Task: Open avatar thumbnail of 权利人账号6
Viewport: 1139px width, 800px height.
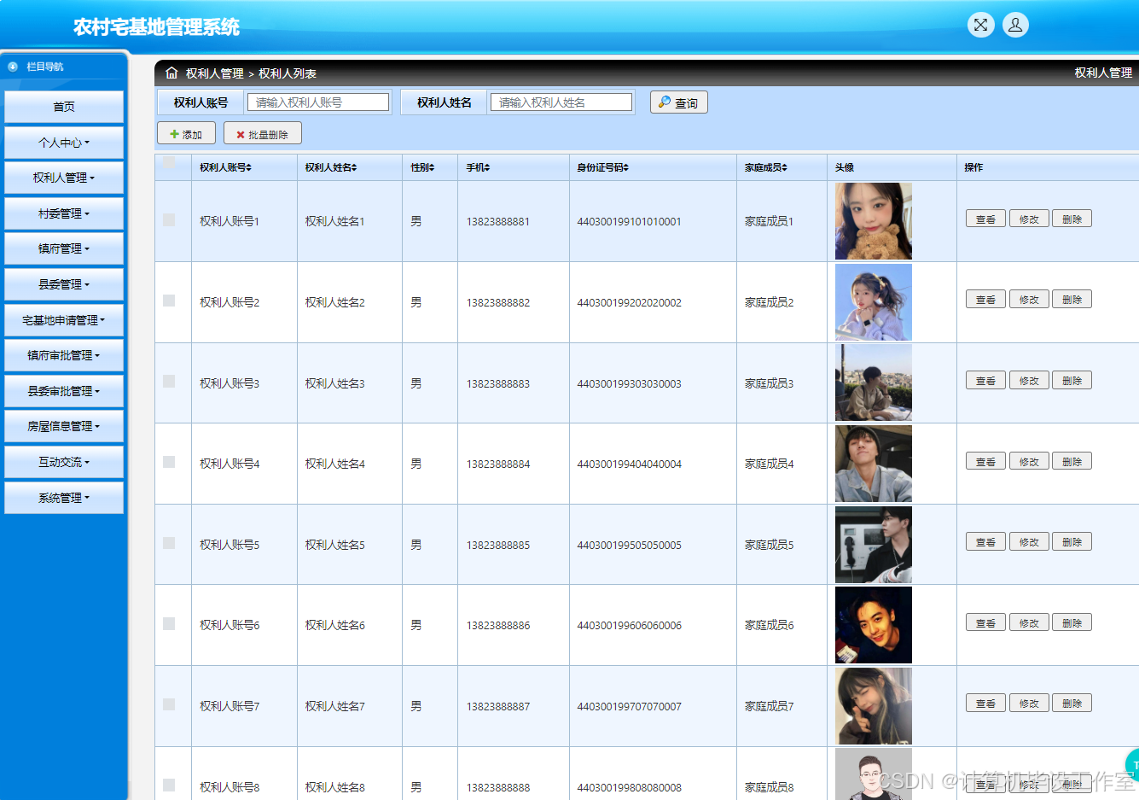Action: (874, 625)
